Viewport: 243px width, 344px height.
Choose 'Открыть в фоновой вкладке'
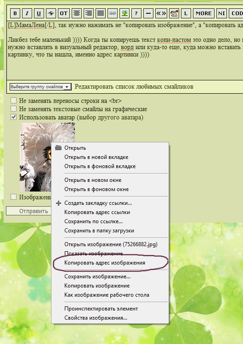110,166
